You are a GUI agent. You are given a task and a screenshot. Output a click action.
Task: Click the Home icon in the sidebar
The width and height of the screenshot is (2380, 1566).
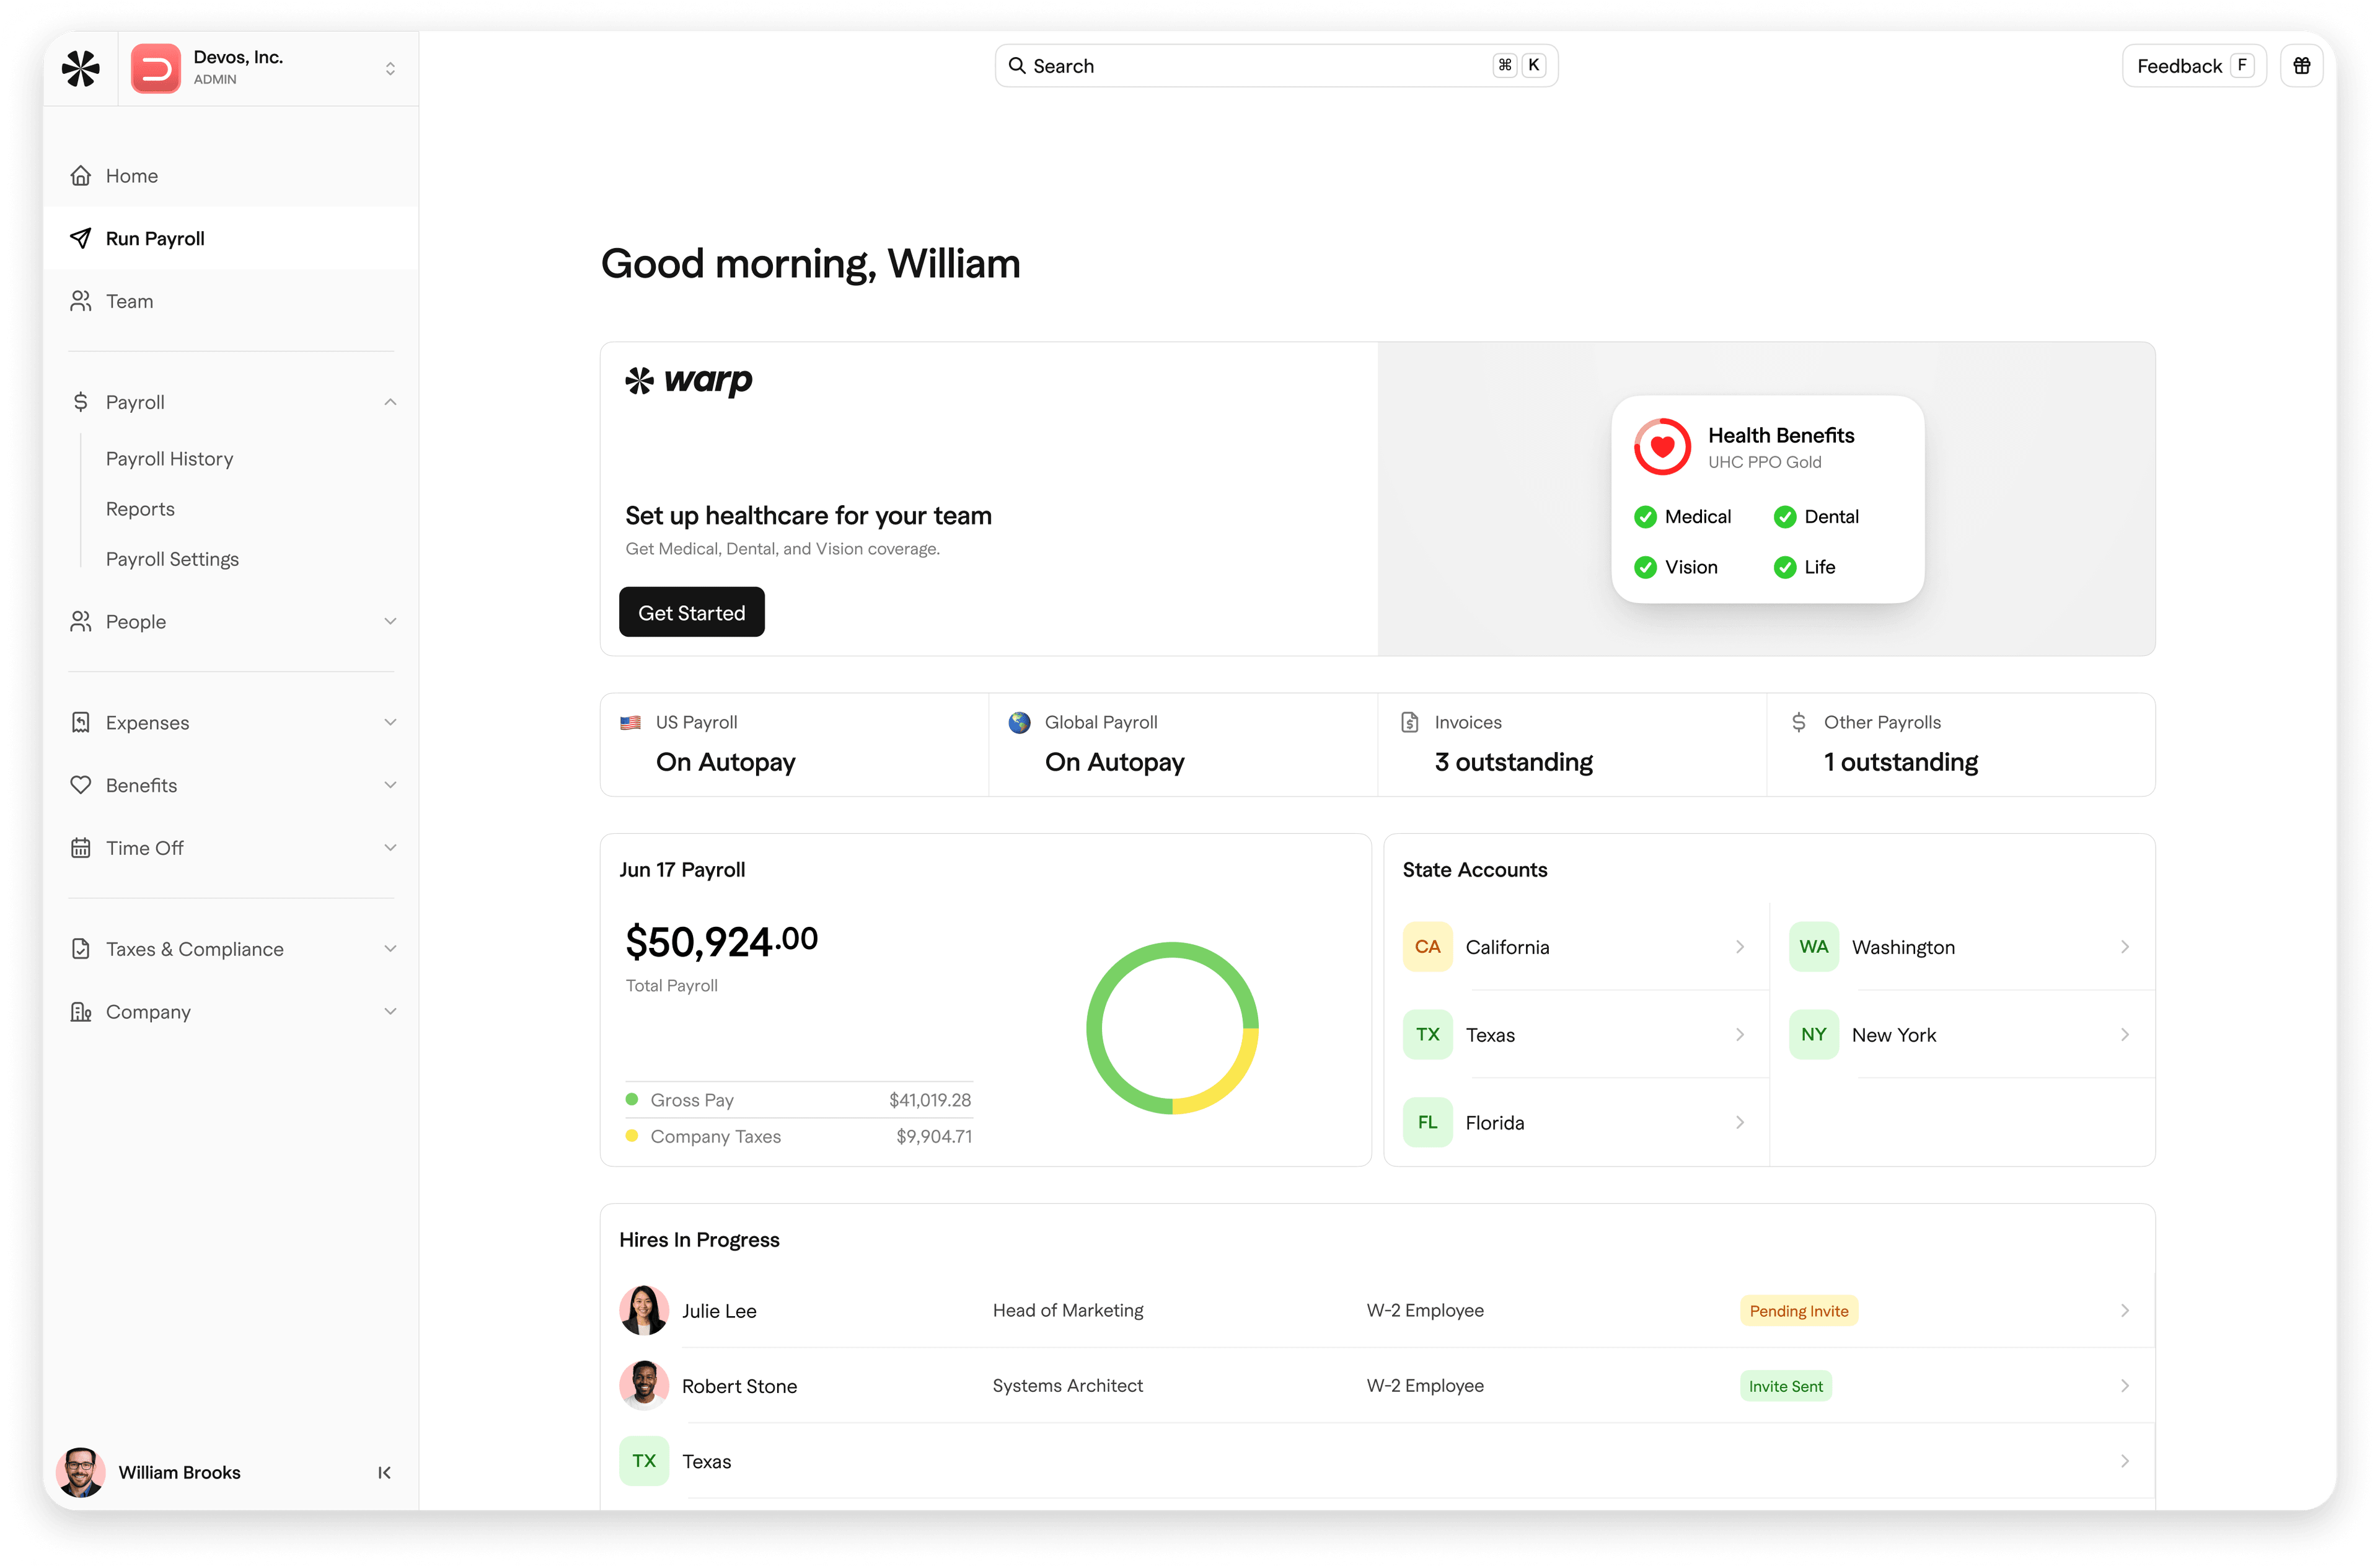(81, 175)
